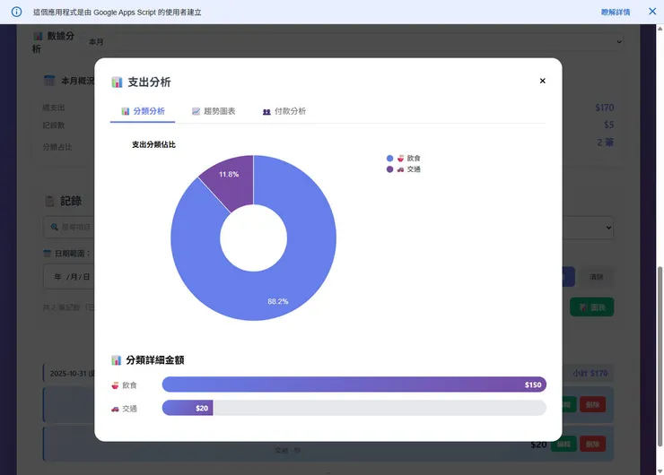Click the bowl icon beside 飲食 row
664x475 pixels.
[x=115, y=385]
